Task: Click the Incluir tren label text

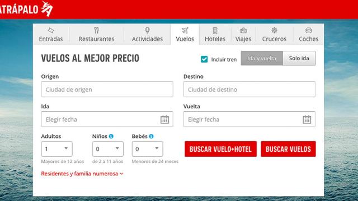Action: click(x=224, y=60)
